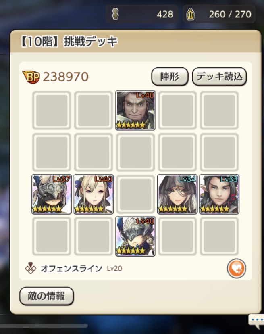The image size is (264, 334).
Task: Tap the オフェンスライン formation icon
Action: 31,268
